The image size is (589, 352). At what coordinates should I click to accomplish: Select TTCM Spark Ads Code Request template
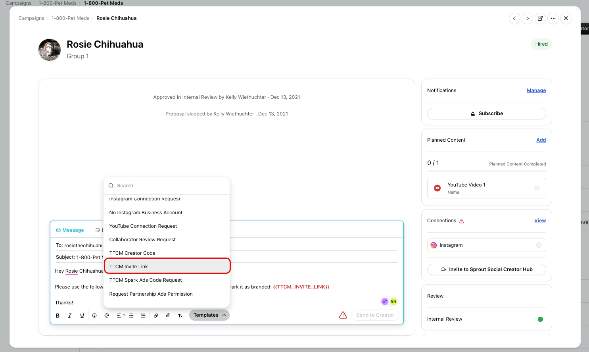point(167,280)
